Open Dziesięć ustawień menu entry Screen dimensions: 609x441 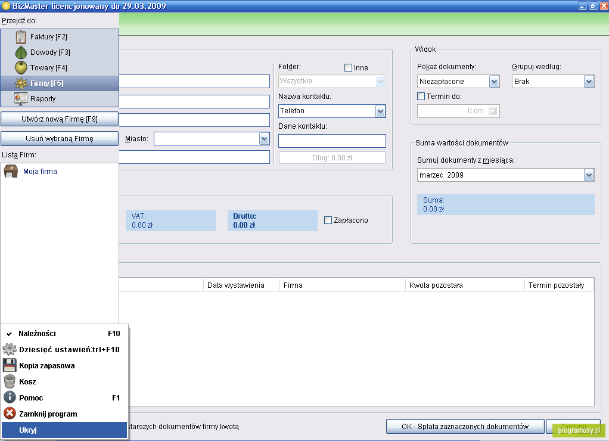pyautogui.click(x=64, y=349)
